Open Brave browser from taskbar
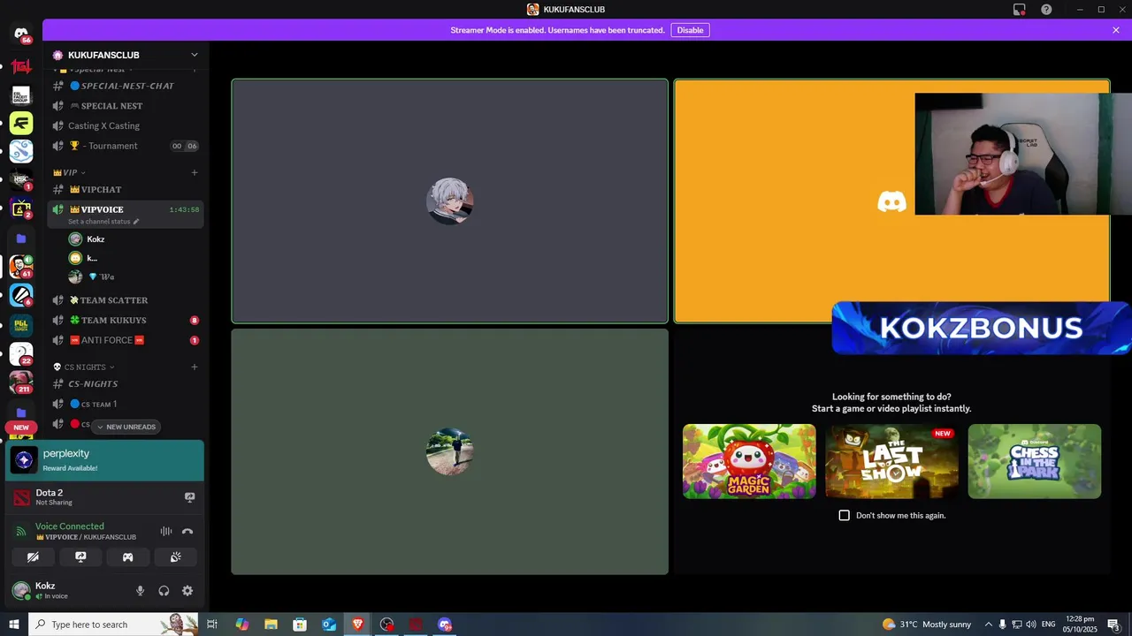This screenshot has height=636, width=1132. coord(357,625)
